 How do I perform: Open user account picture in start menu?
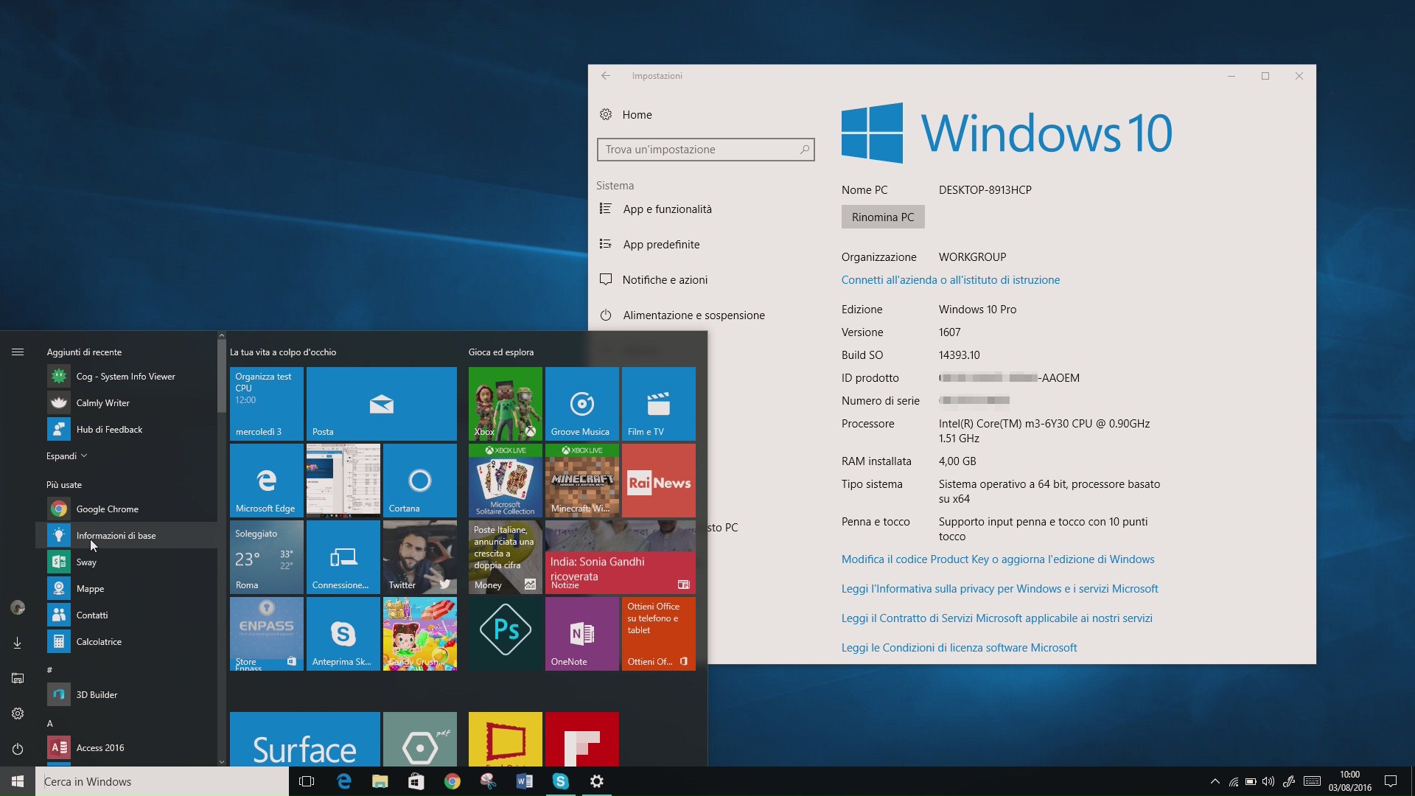coord(18,607)
